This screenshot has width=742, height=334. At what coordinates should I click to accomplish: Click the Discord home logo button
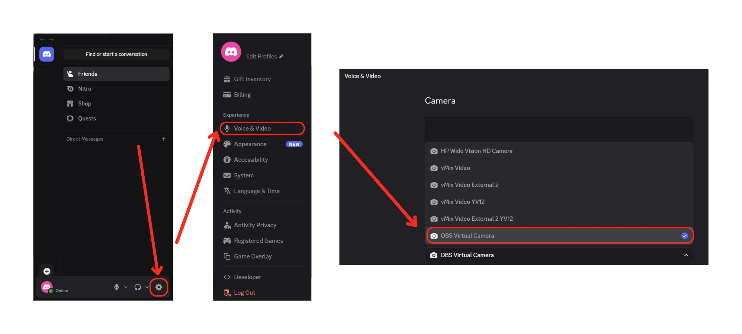pyautogui.click(x=47, y=54)
